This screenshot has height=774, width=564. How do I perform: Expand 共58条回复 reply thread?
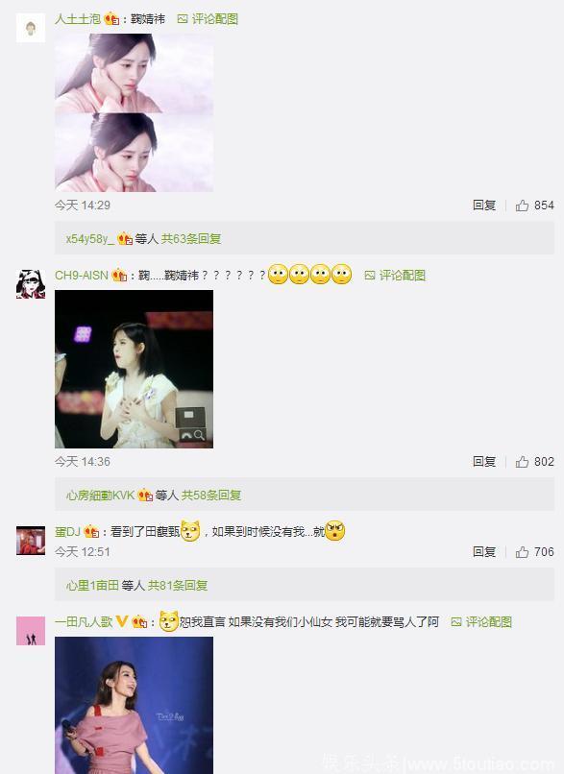click(210, 496)
